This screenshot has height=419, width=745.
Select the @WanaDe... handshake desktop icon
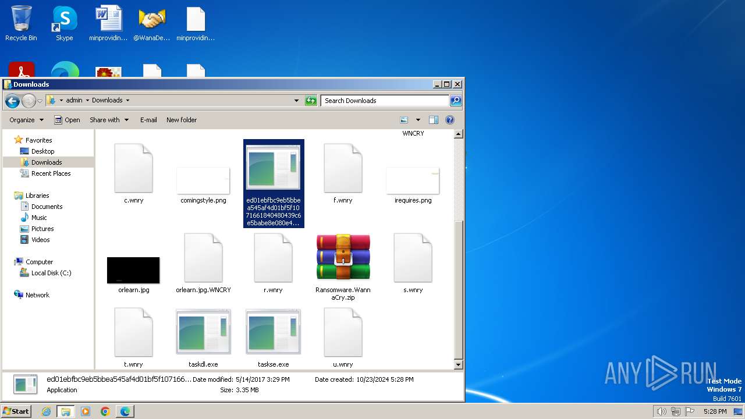click(x=152, y=23)
